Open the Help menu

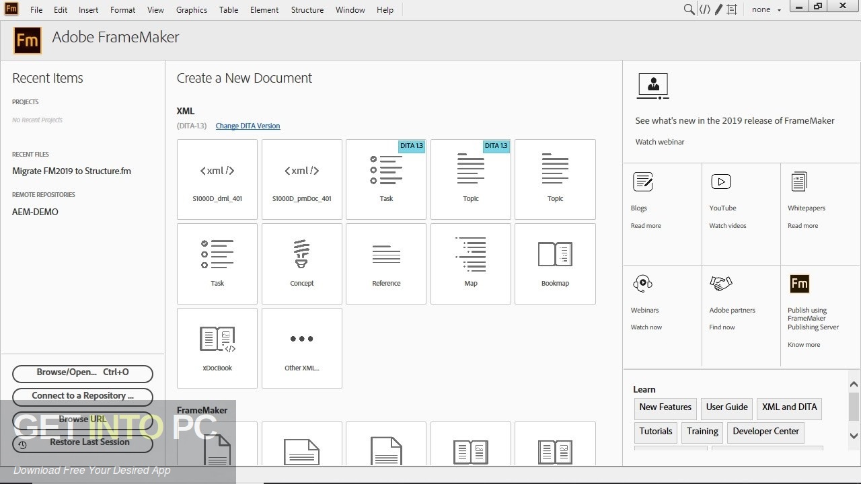click(385, 10)
